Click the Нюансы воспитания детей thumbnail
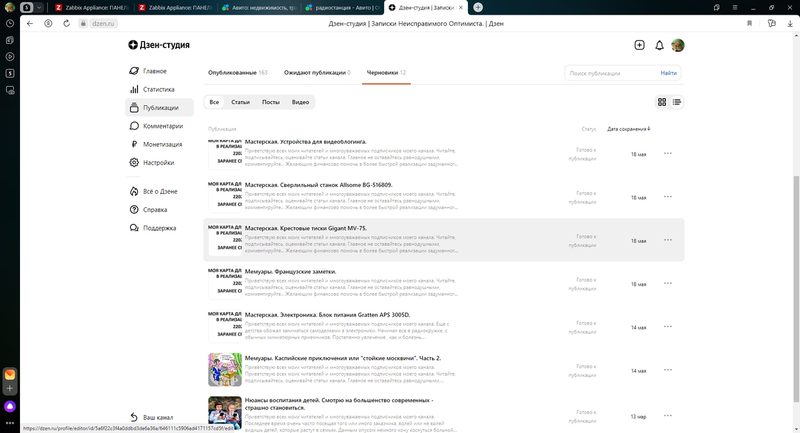 click(x=225, y=412)
